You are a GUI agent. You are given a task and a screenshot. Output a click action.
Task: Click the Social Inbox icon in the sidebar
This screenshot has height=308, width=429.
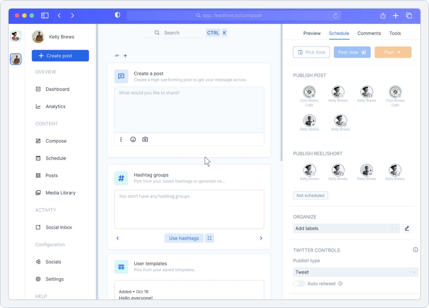(38, 227)
